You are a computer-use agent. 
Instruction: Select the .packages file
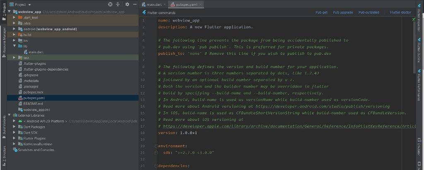tap(31, 87)
